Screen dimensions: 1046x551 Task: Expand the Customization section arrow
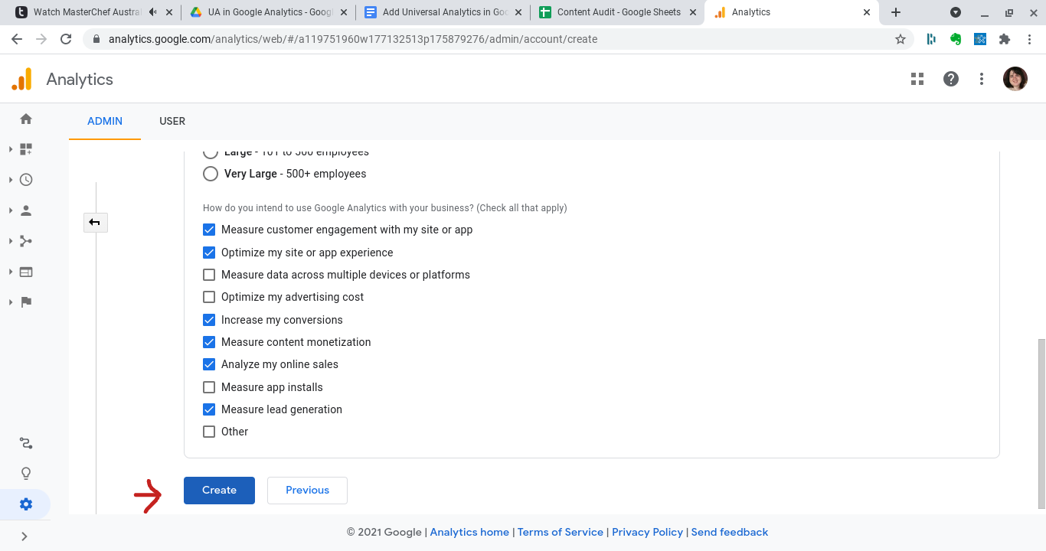11,149
